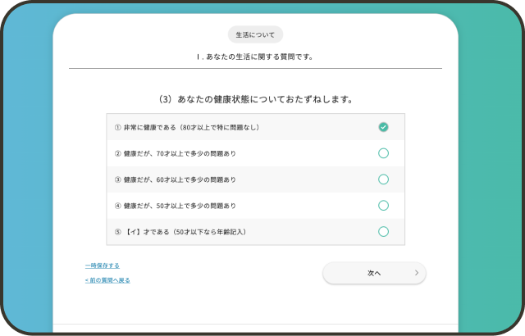525x336 pixels.
Task: Click question title (3) あなたの健康状態について
Action: (x=255, y=99)
